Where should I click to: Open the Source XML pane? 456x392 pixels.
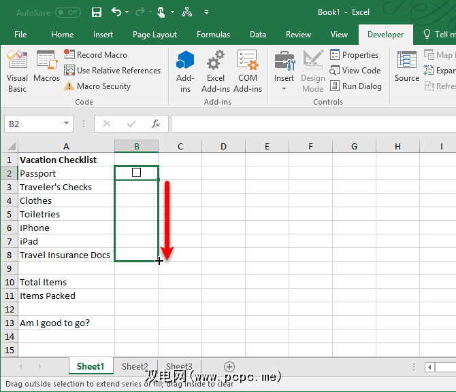click(x=407, y=68)
